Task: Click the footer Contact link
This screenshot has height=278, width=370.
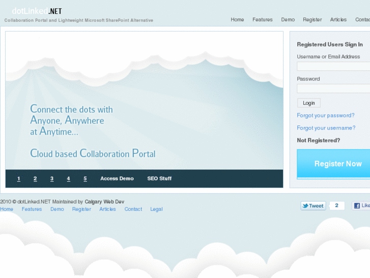Action: pyautogui.click(x=133, y=209)
